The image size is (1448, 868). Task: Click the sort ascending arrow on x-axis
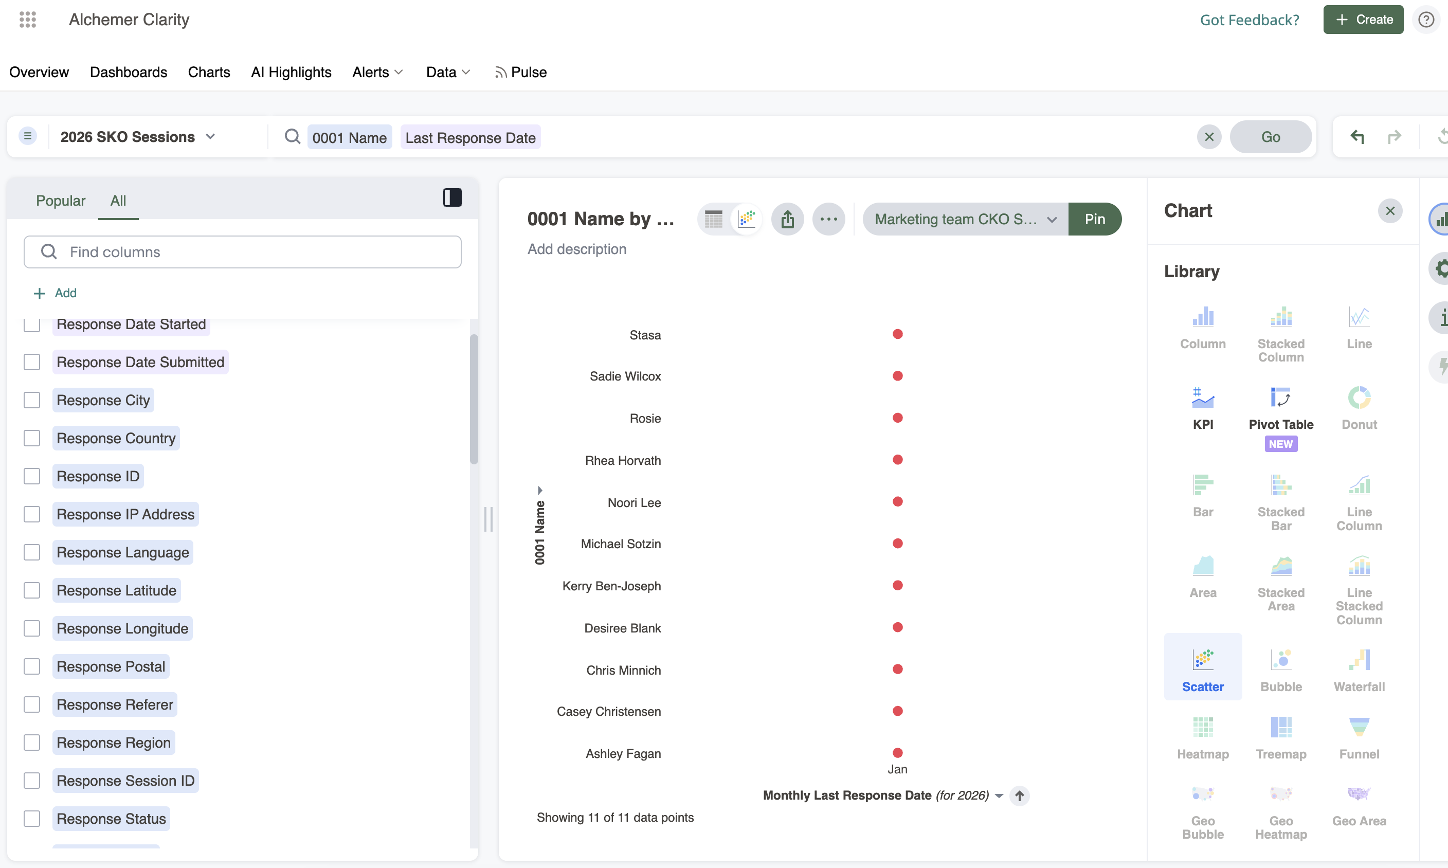click(x=1019, y=795)
